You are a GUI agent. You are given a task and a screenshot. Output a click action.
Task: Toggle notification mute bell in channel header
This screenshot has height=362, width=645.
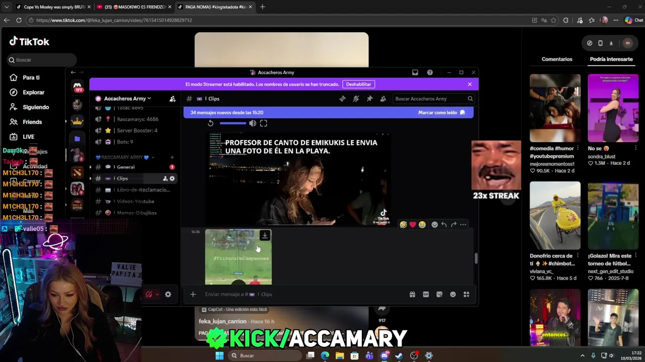tap(356, 99)
